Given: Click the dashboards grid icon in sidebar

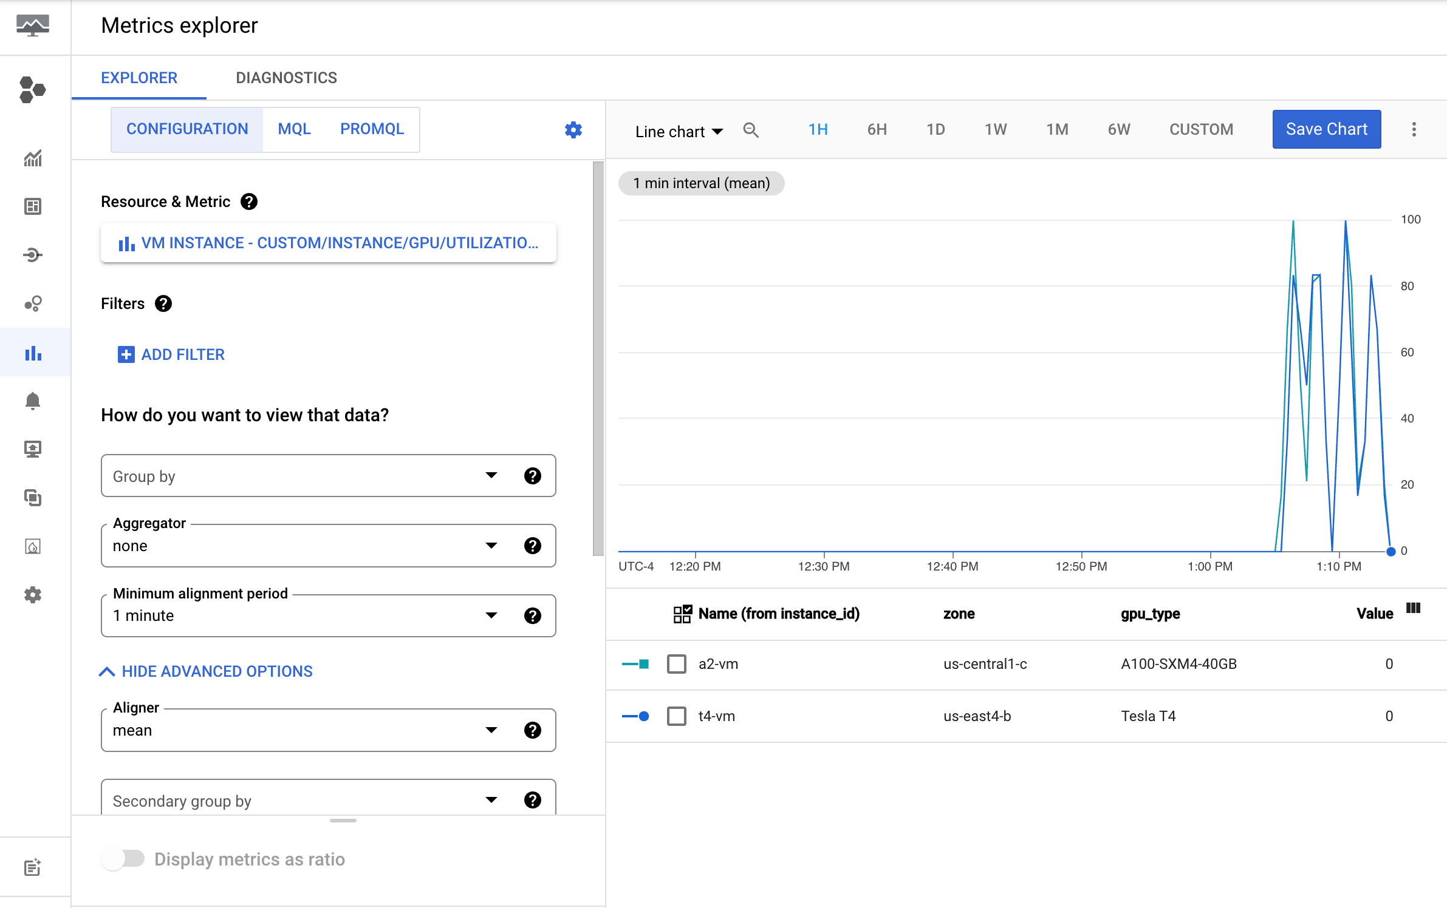Looking at the screenshot, I should coord(32,206).
